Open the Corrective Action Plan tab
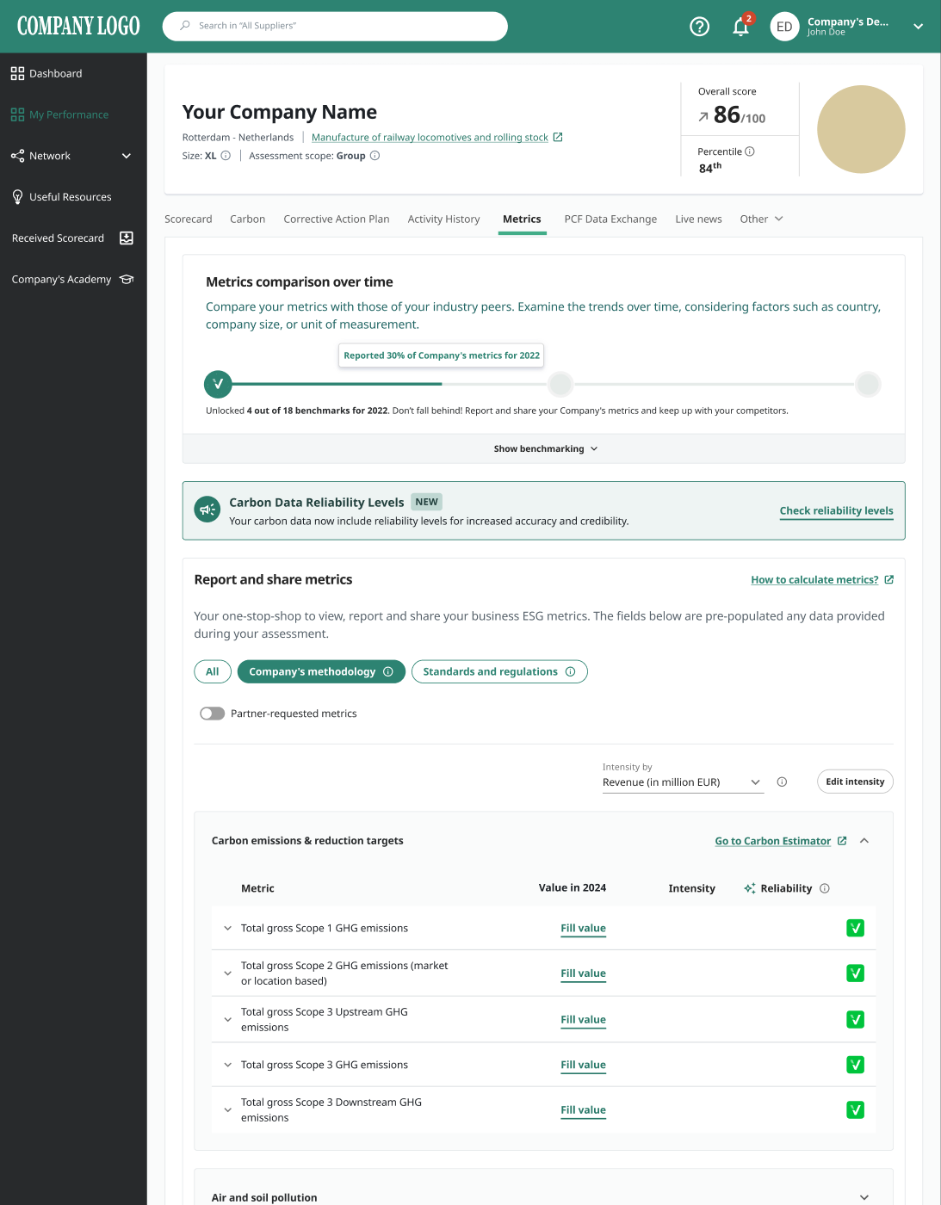 [337, 219]
